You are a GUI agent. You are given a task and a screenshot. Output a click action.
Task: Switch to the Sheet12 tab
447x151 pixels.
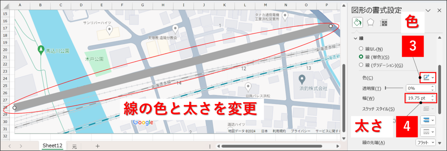coord(53,146)
